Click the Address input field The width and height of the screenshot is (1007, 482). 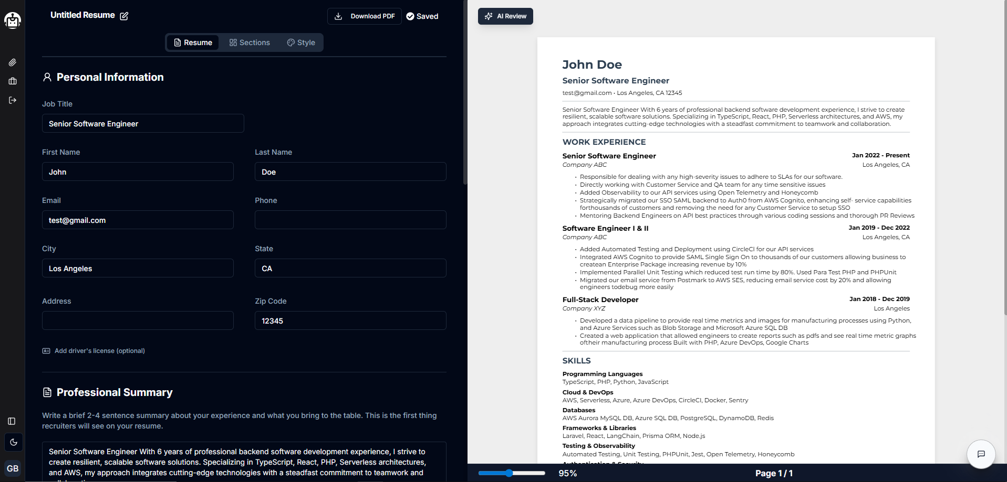coord(138,320)
